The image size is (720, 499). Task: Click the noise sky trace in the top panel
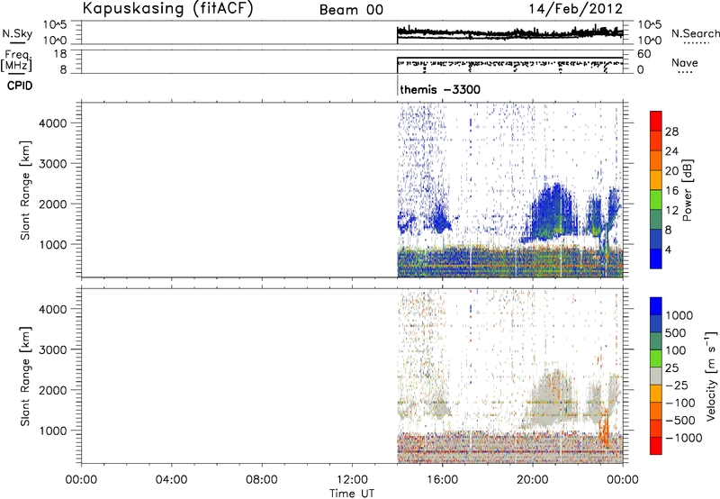pos(509,32)
